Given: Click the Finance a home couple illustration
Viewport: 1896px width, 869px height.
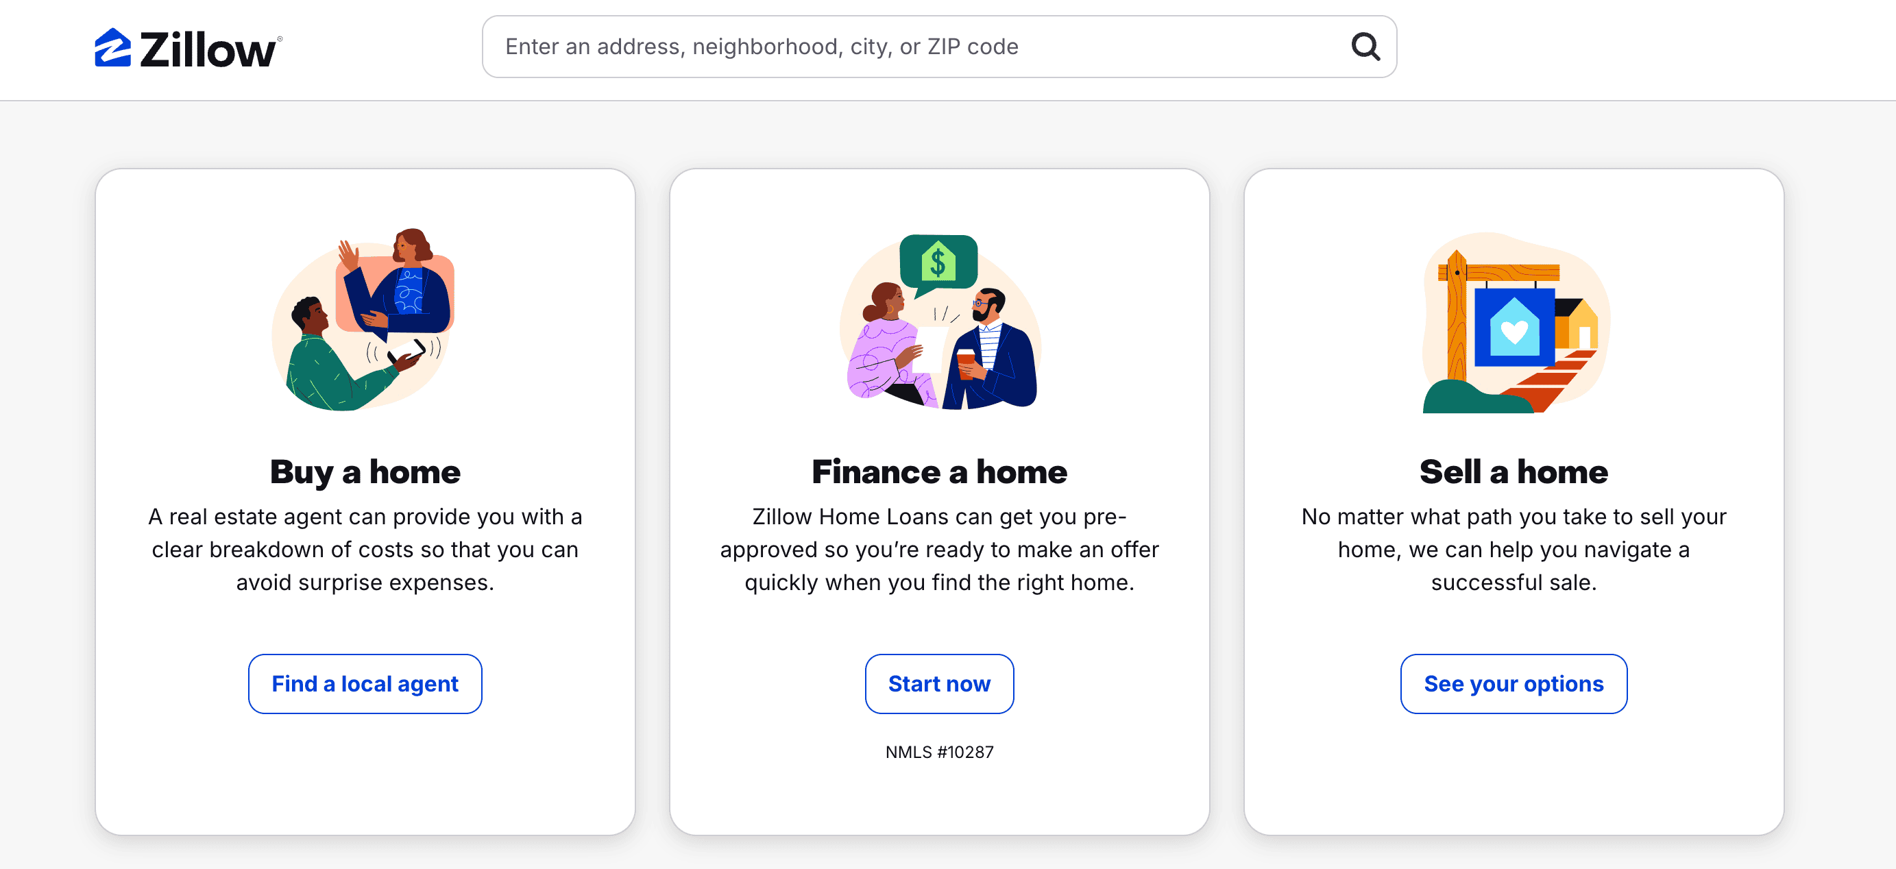Looking at the screenshot, I should pyautogui.click(x=939, y=321).
